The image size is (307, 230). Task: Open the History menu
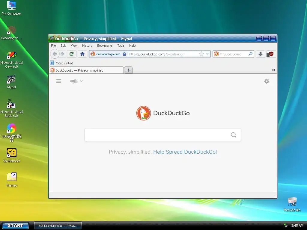pyautogui.click(x=87, y=46)
